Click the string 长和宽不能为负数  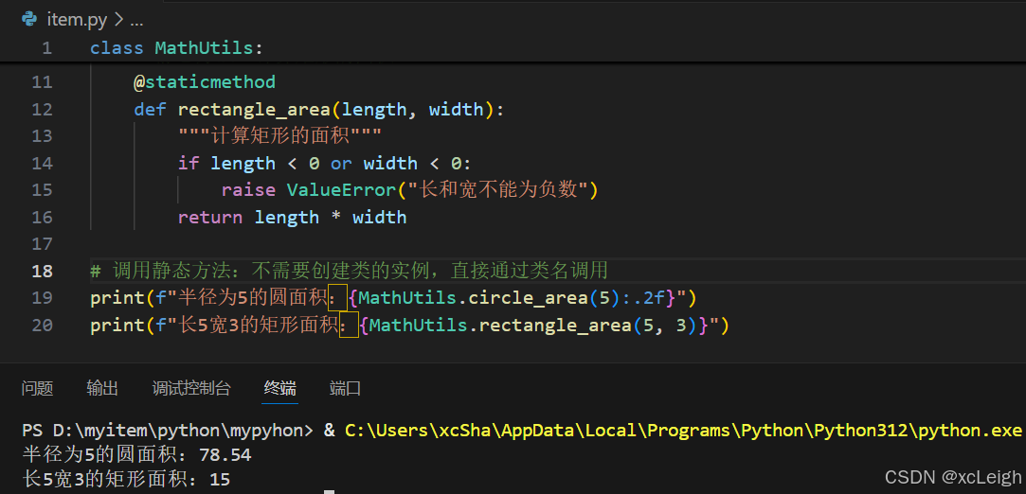click(500, 190)
